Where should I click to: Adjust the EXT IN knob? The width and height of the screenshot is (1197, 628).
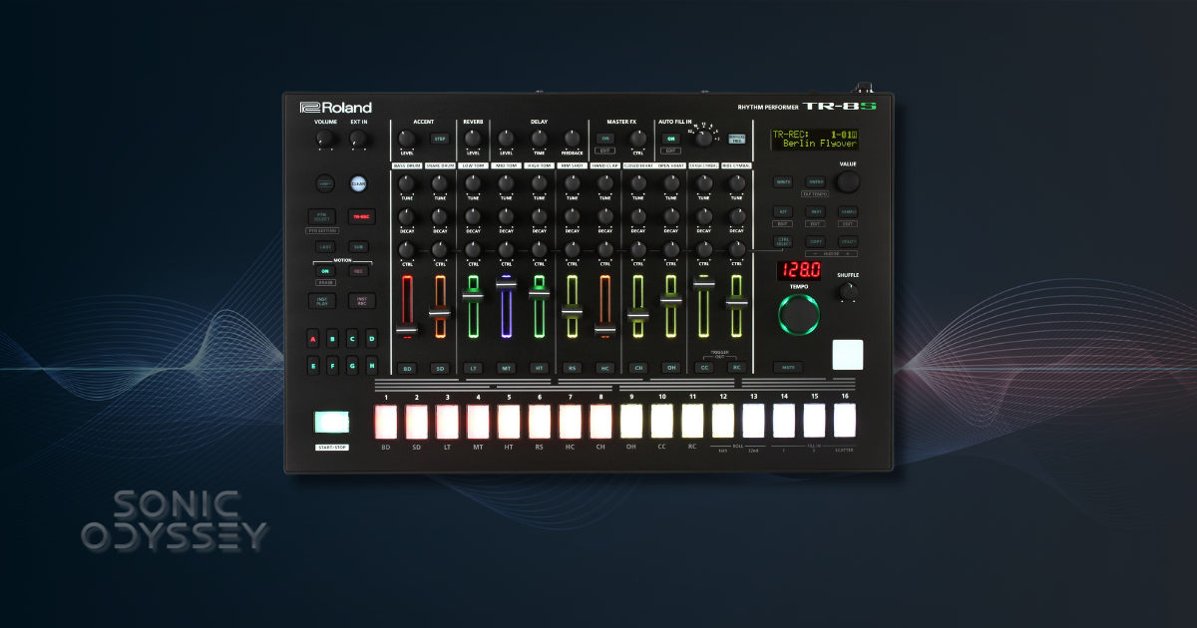(358, 139)
